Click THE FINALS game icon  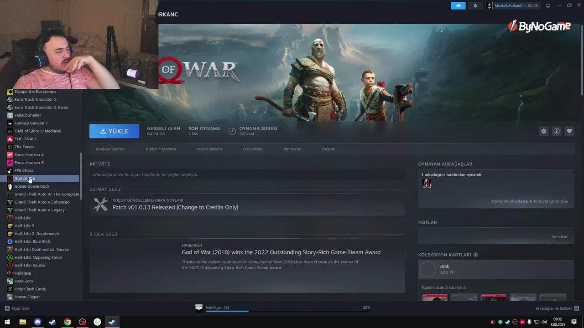coord(10,139)
